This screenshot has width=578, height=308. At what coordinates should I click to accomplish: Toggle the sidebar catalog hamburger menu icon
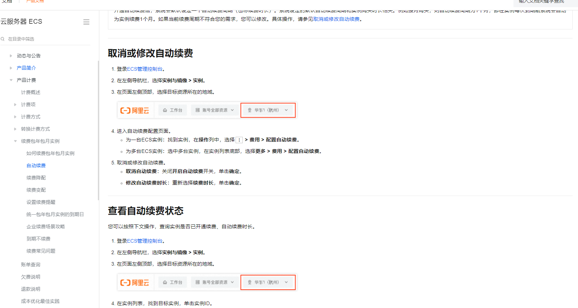coord(86,22)
